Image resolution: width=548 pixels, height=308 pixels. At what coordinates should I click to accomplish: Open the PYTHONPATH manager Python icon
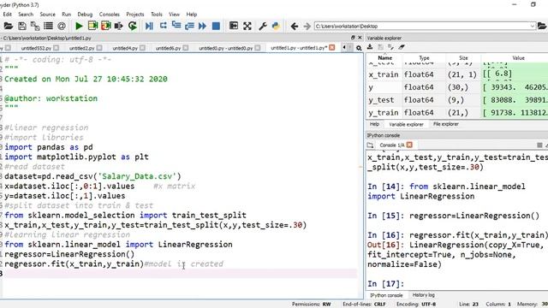[276, 26]
